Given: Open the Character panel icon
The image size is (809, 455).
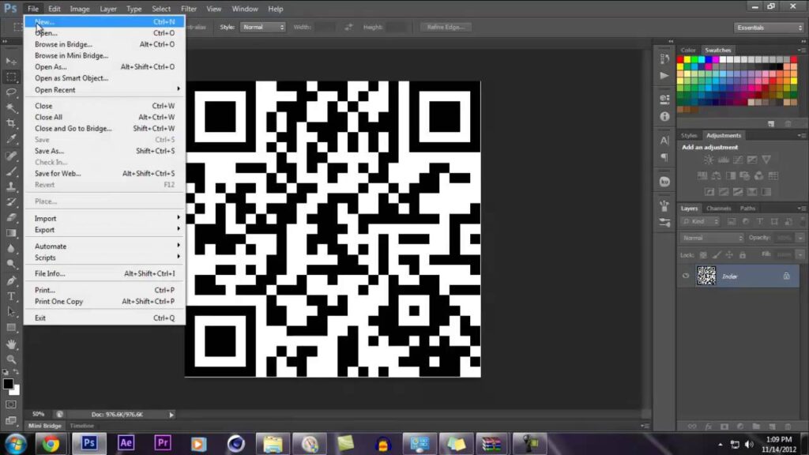Looking at the screenshot, I should tap(664, 141).
